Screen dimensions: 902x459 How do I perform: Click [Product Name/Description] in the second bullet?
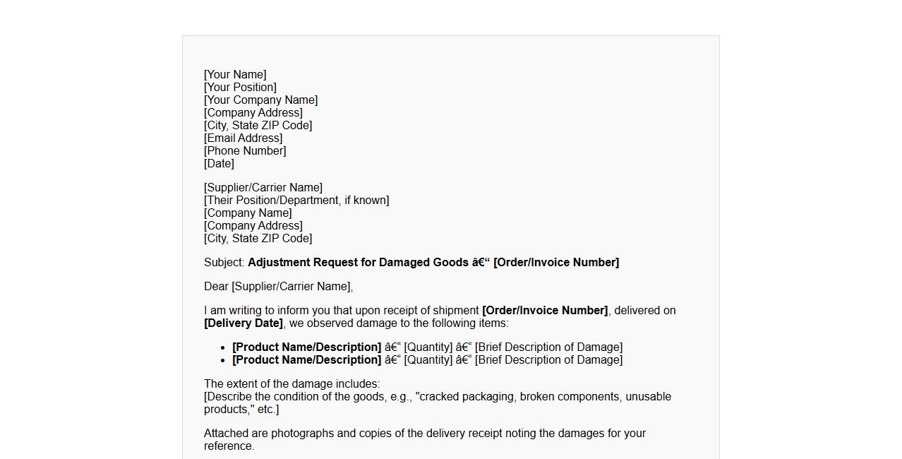pyautogui.click(x=306, y=360)
